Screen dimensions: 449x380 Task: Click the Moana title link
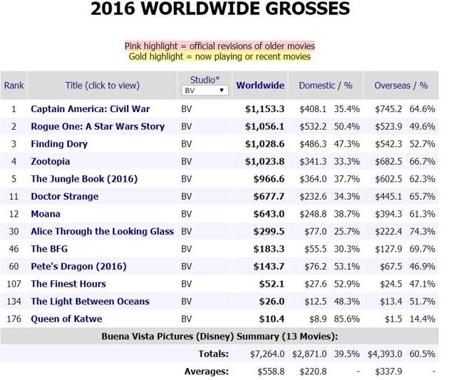(x=46, y=214)
